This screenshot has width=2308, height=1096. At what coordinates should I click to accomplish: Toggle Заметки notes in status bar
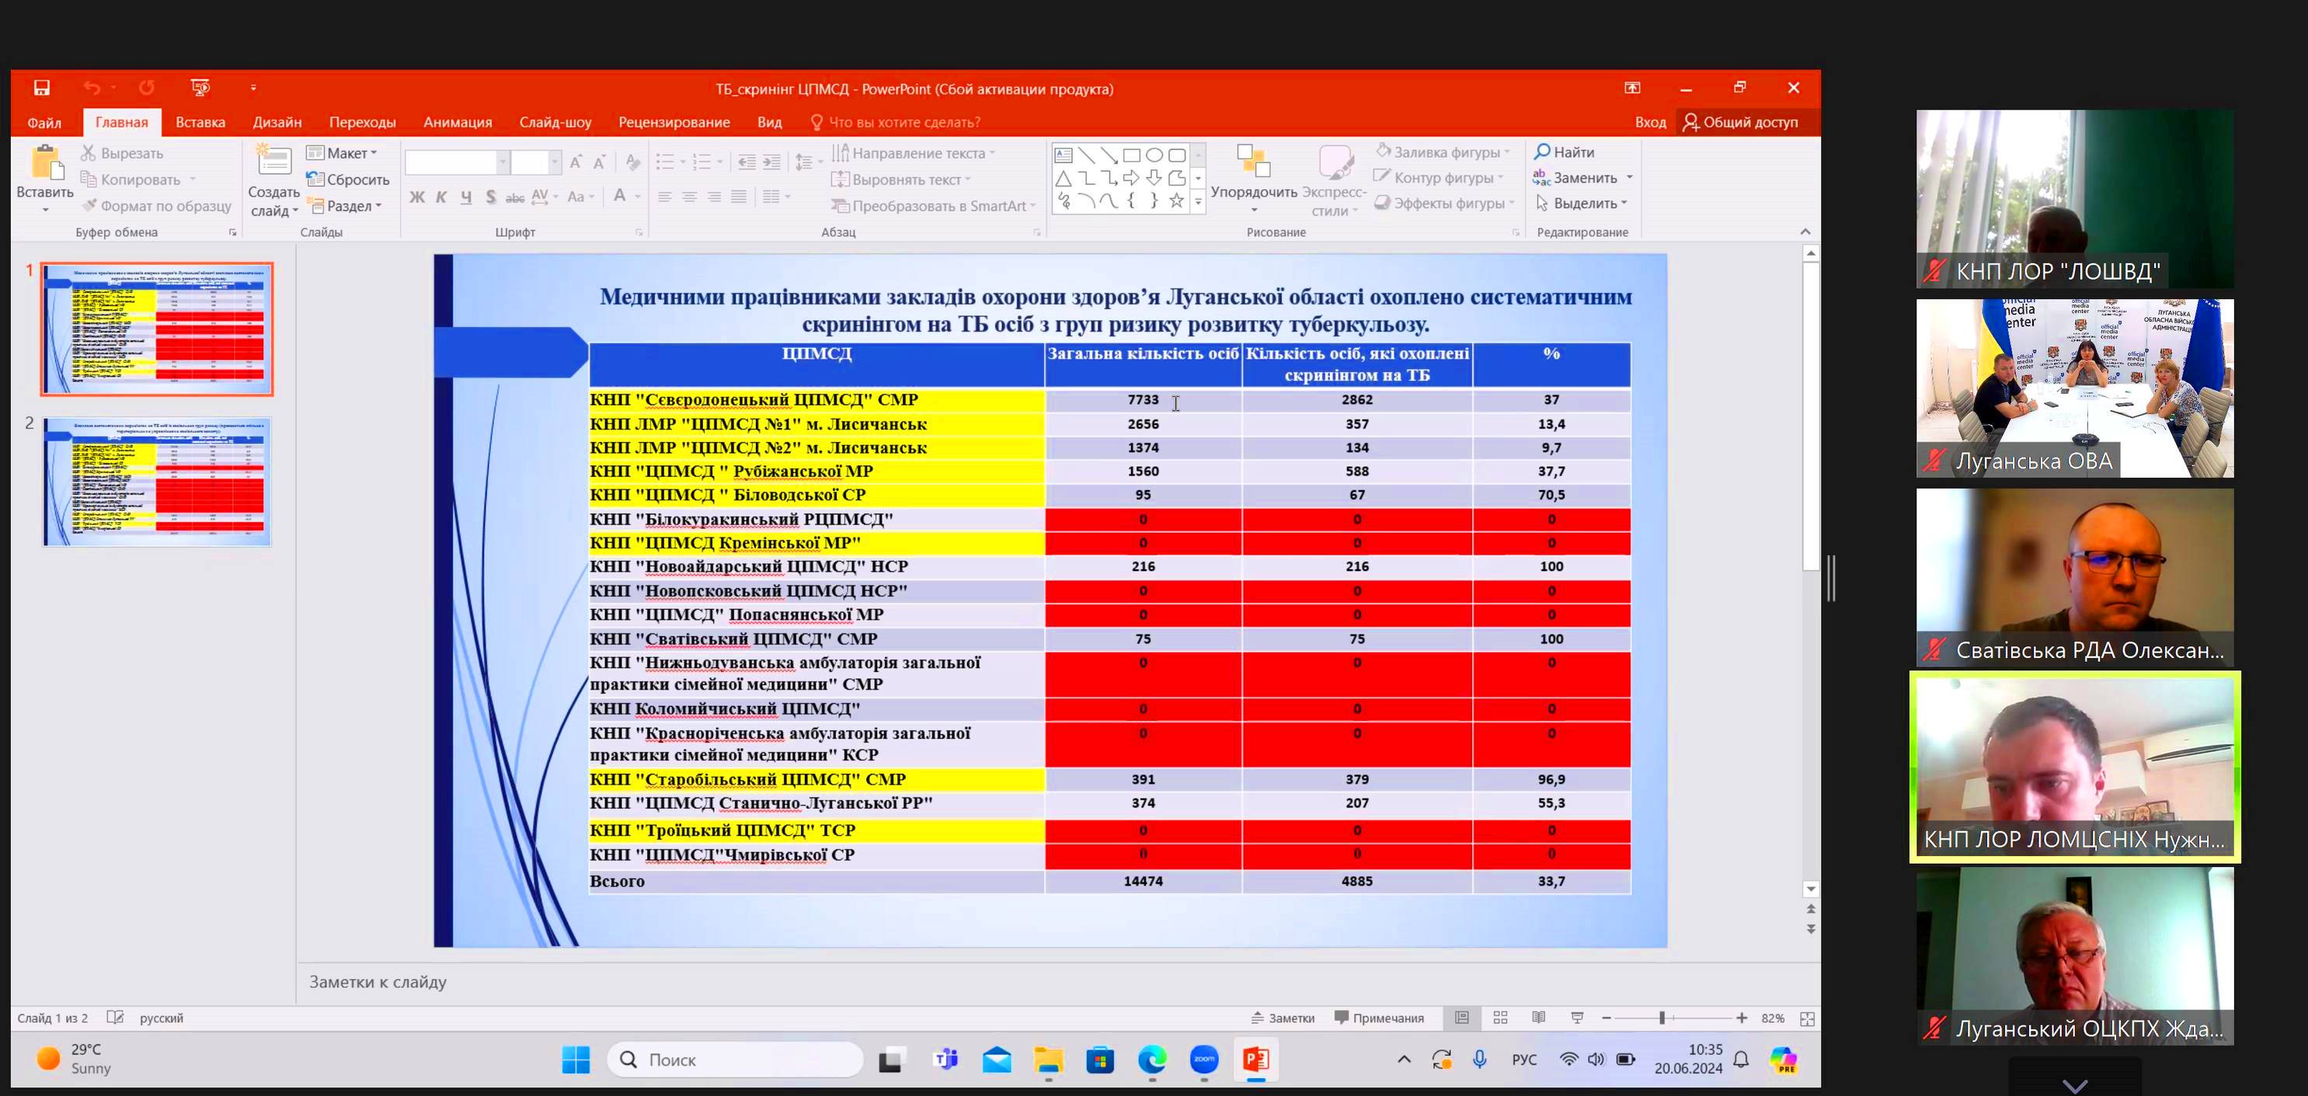[x=1282, y=1018]
